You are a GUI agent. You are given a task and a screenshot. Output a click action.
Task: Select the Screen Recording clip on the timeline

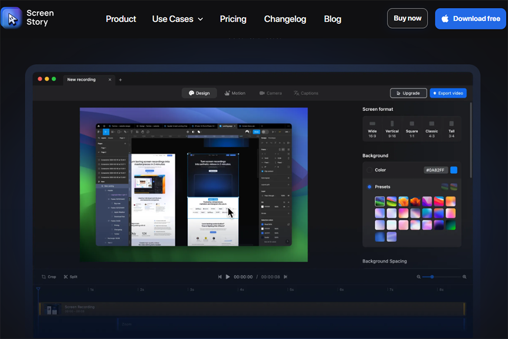coord(252,309)
